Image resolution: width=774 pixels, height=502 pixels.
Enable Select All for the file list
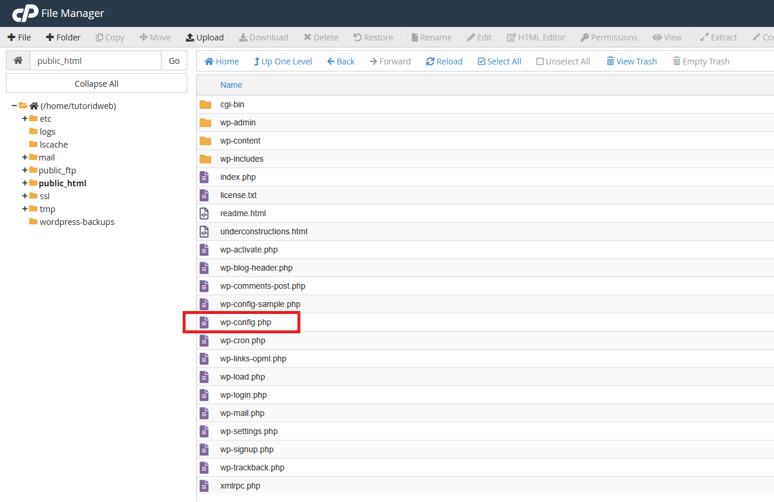pos(499,61)
